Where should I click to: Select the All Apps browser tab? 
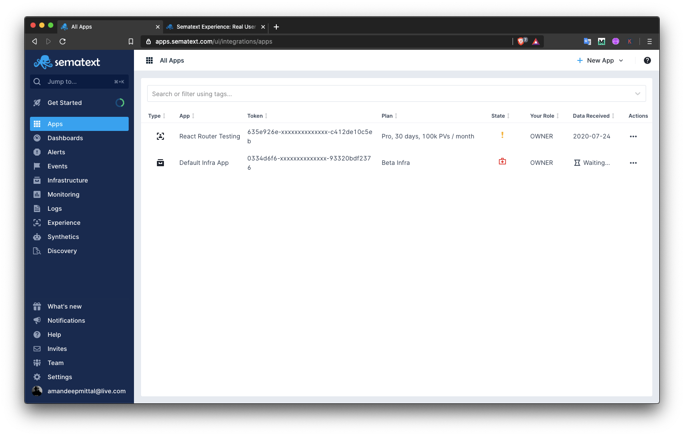[x=109, y=27]
